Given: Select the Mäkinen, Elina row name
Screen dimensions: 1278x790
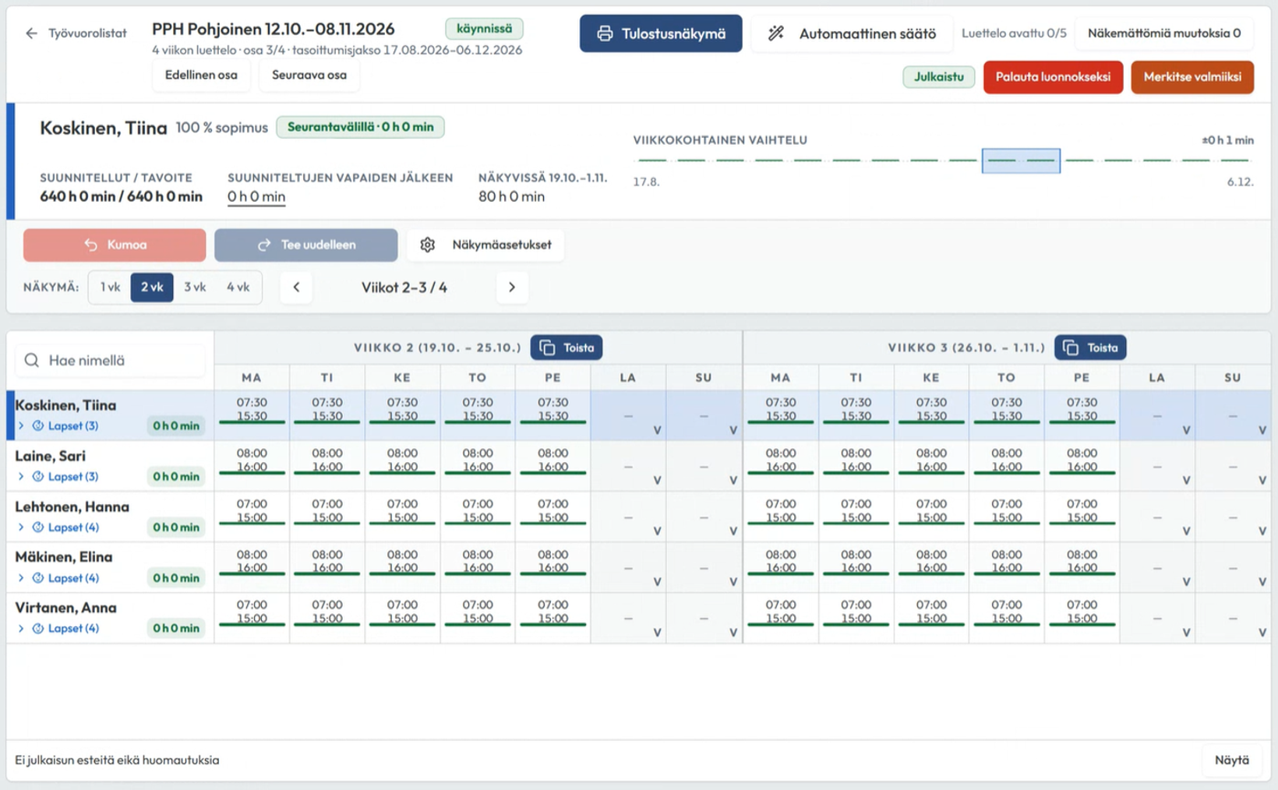Looking at the screenshot, I should pyautogui.click(x=64, y=557).
